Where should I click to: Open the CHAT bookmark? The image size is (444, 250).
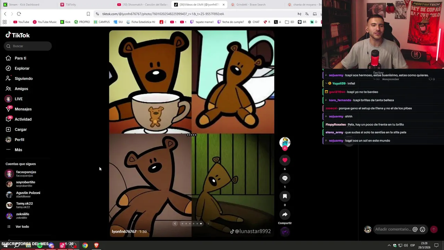coord(254,22)
